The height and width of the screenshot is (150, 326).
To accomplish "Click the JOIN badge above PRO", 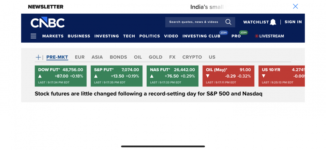I will [x=243, y=33].
